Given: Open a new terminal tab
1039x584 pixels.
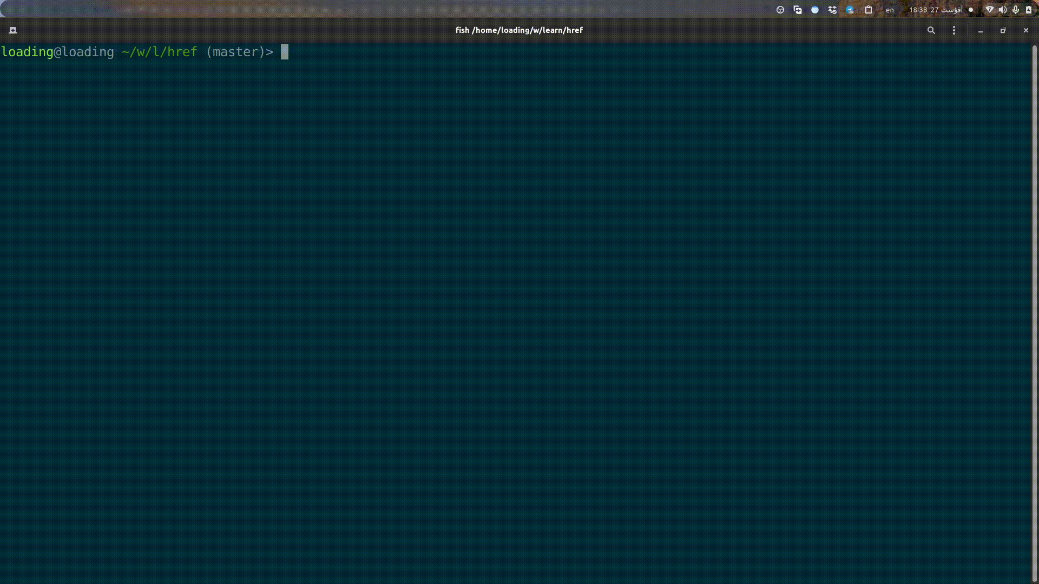Looking at the screenshot, I should pyautogui.click(x=13, y=30).
